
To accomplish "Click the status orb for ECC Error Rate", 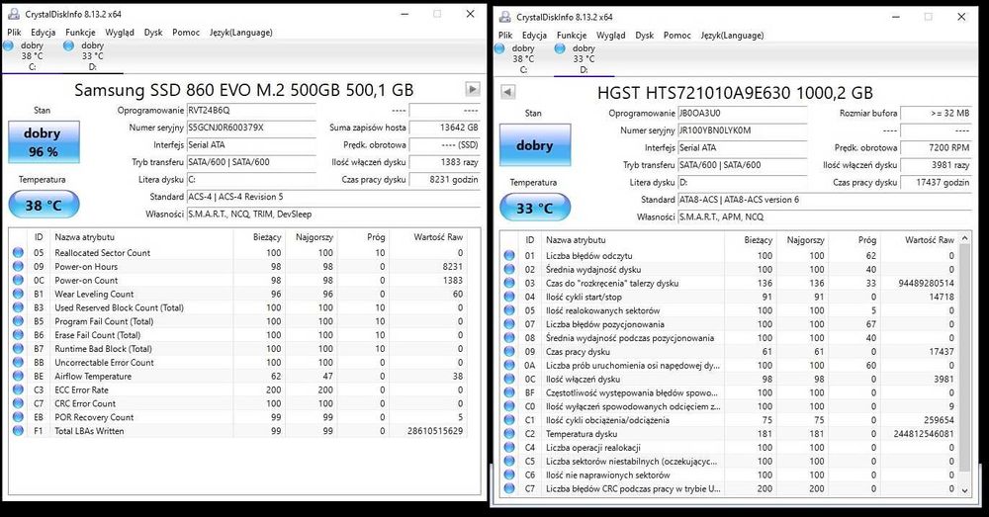I will (x=18, y=389).
